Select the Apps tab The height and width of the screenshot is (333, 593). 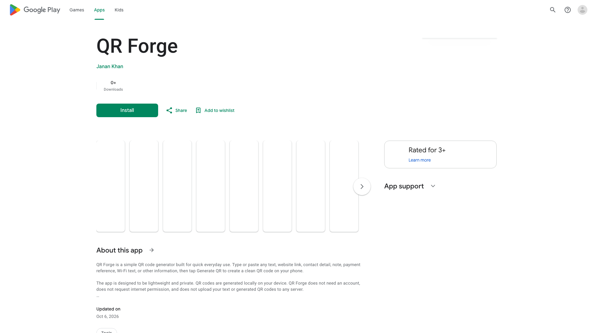[99, 10]
